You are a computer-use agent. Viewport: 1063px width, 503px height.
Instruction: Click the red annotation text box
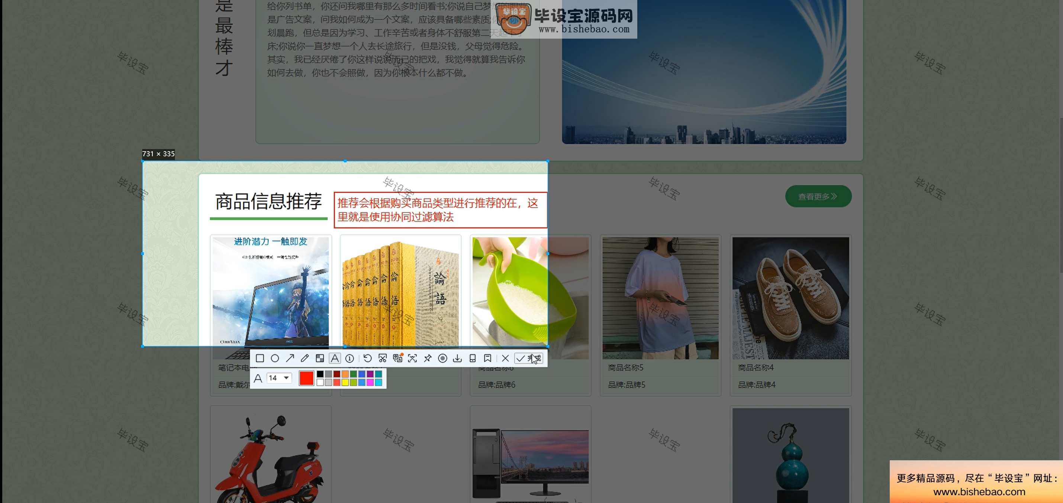pos(440,210)
